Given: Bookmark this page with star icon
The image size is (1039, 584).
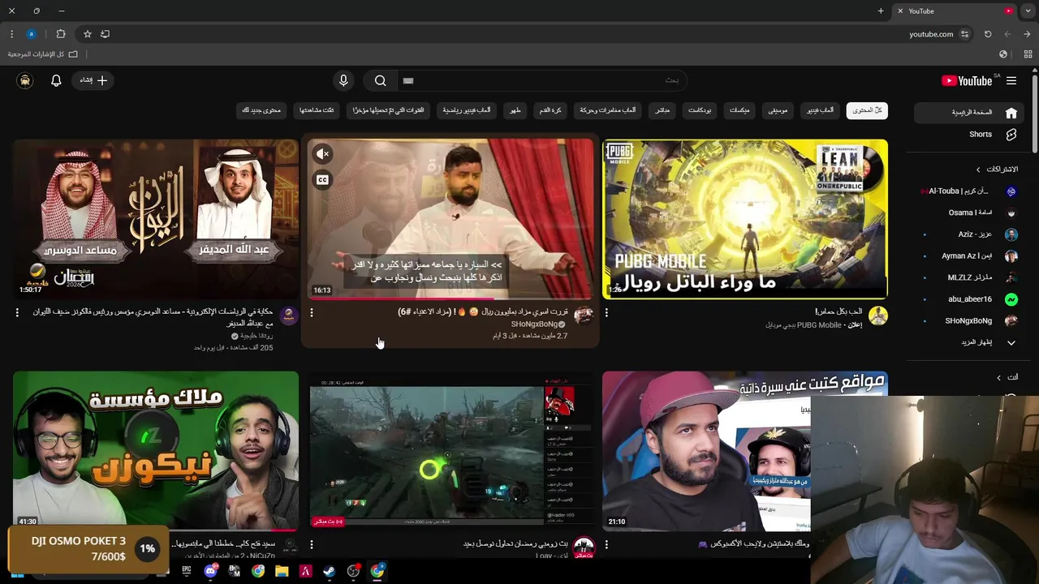Looking at the screenshot, I should tap(88, 34).
